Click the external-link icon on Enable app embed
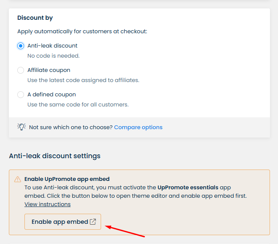This screenshot has width=278, height=244. (x=93, y=222)
